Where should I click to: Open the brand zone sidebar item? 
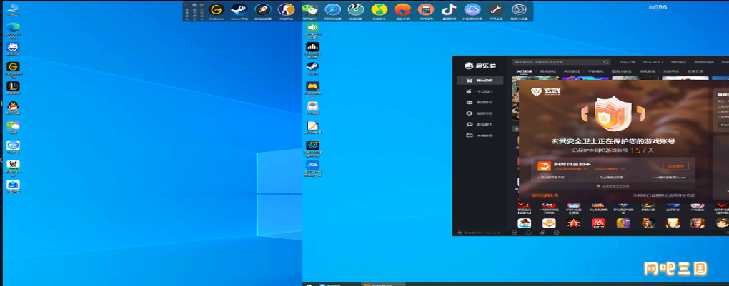[480, 113]
